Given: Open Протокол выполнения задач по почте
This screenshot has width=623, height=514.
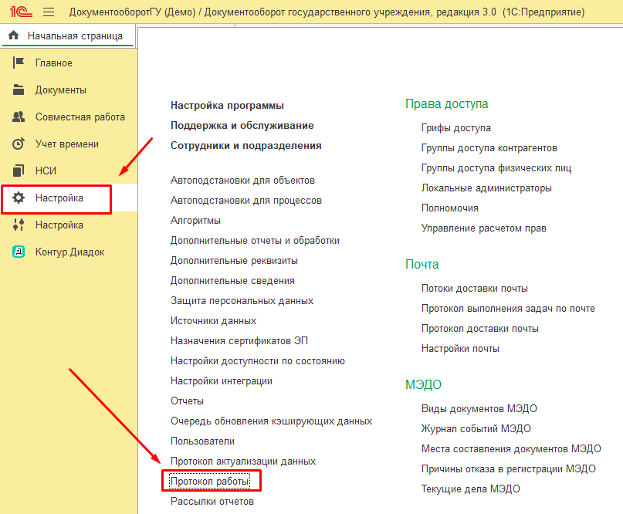Looking at the screenshot, I should 508,309.
